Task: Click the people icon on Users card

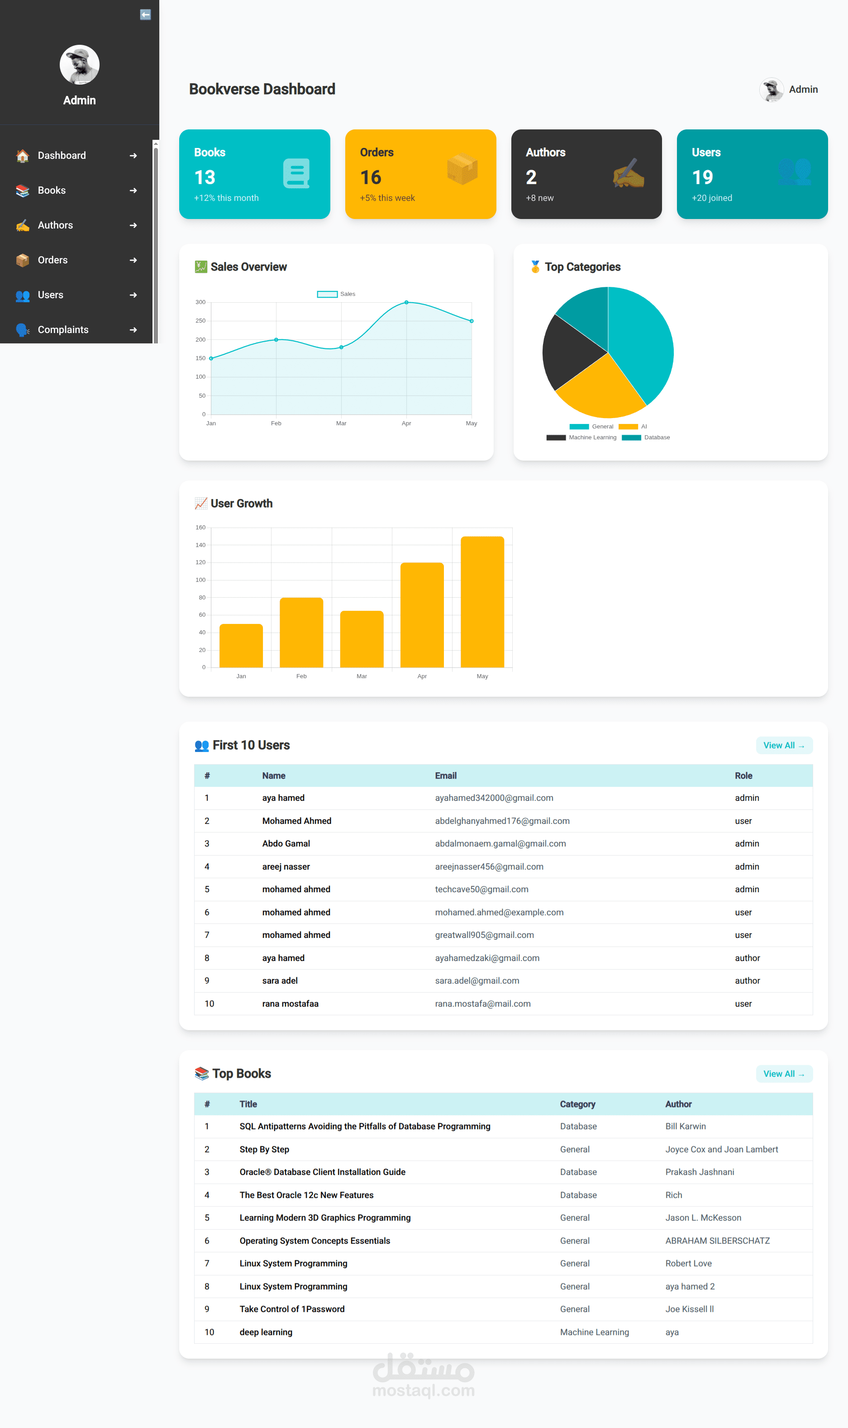Action: pyautogui.click(x=794, y=171)
